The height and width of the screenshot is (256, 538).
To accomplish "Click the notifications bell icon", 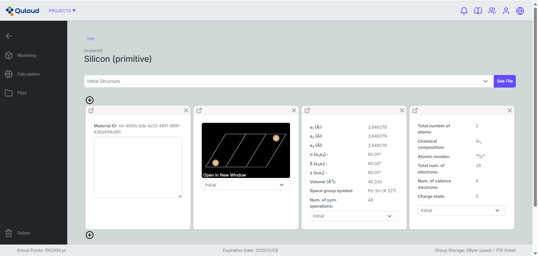I will pyautogui.click(x=464, y=11).
